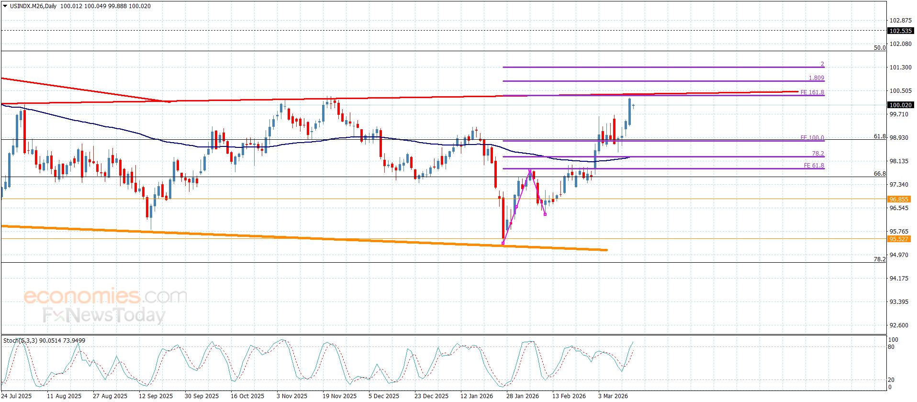917x402 pixels.
Task: Select the USINDX.M26,Daily chart title
Action: click(x=33, y=6)
